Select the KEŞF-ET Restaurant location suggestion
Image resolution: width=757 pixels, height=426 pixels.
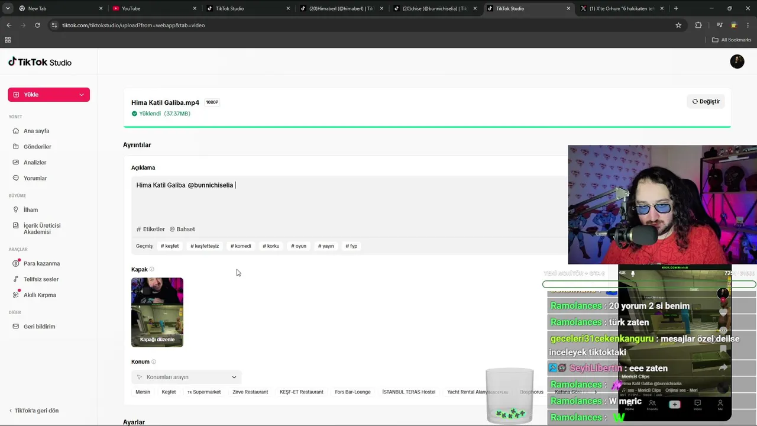[302, 392]
